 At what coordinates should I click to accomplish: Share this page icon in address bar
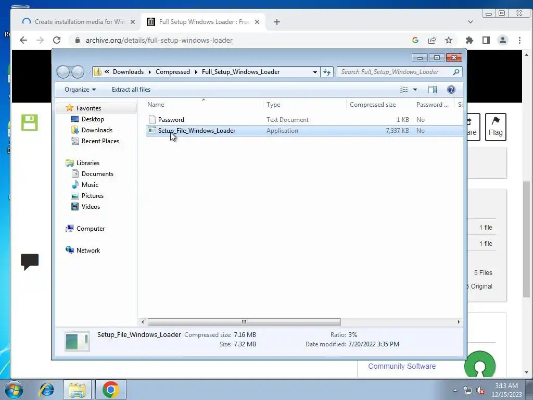coord(432,40)
